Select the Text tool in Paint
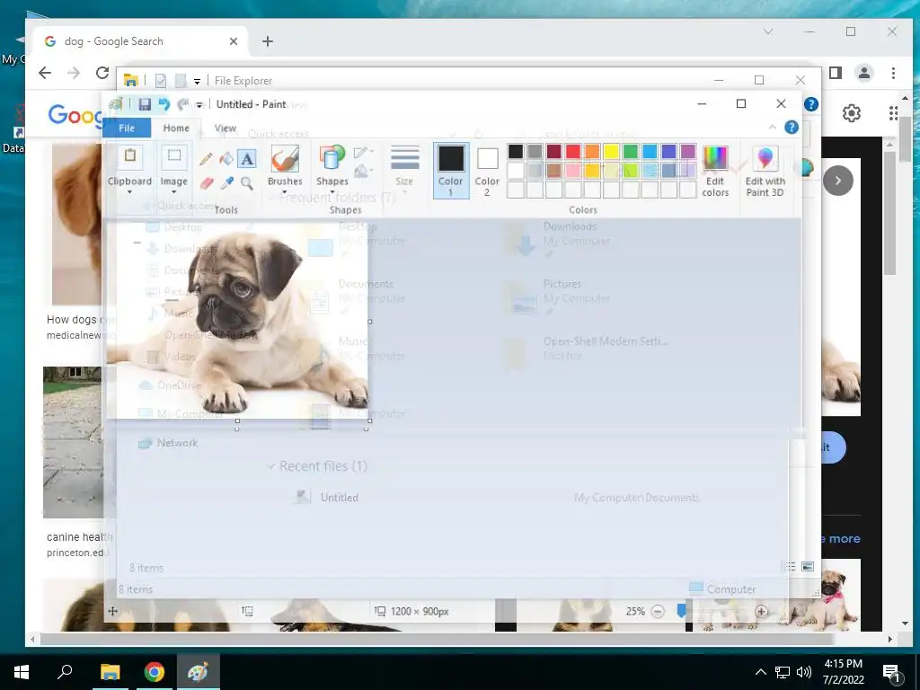The height and width of the screenshot is (690, 920). (x=247, y=159)
